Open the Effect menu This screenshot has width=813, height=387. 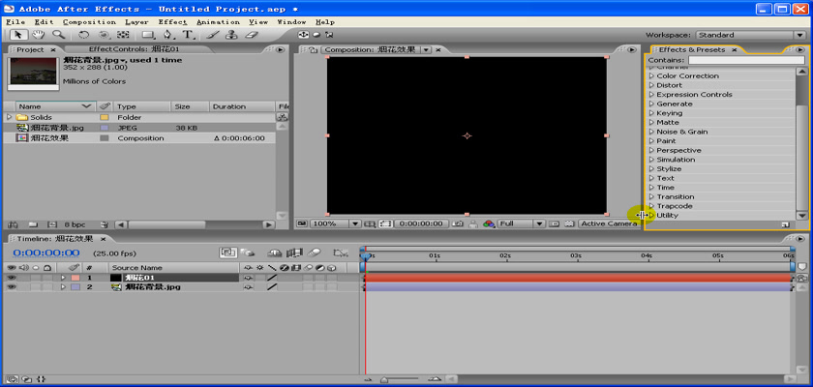[172, 21]
